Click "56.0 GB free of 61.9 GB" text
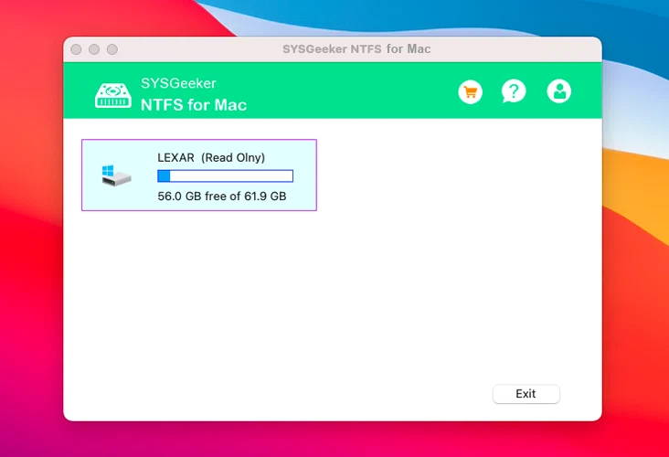 (x=222, y=197)
